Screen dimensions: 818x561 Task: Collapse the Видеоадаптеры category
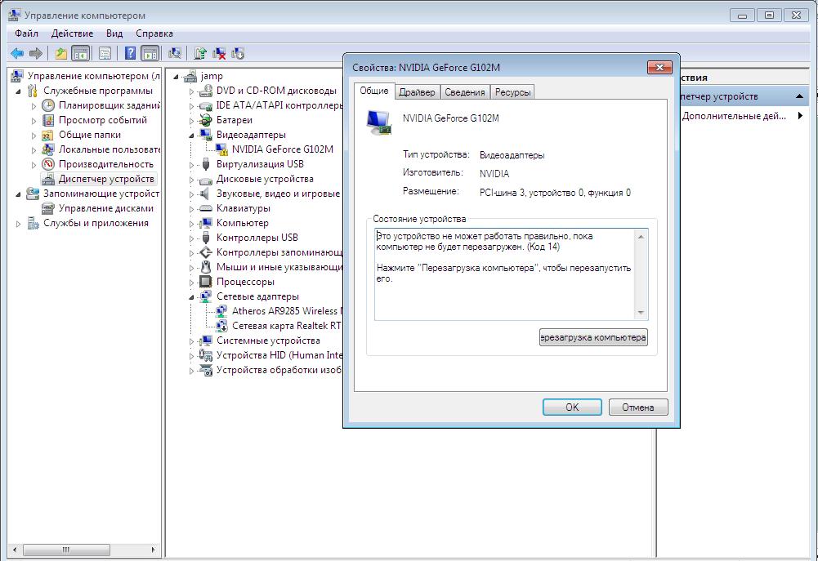point(191,135)
